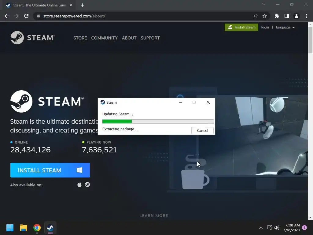Open the tab search chevron
Image resolution: width=313 pixels, height=235 pixels.
(x=264, y=4)
